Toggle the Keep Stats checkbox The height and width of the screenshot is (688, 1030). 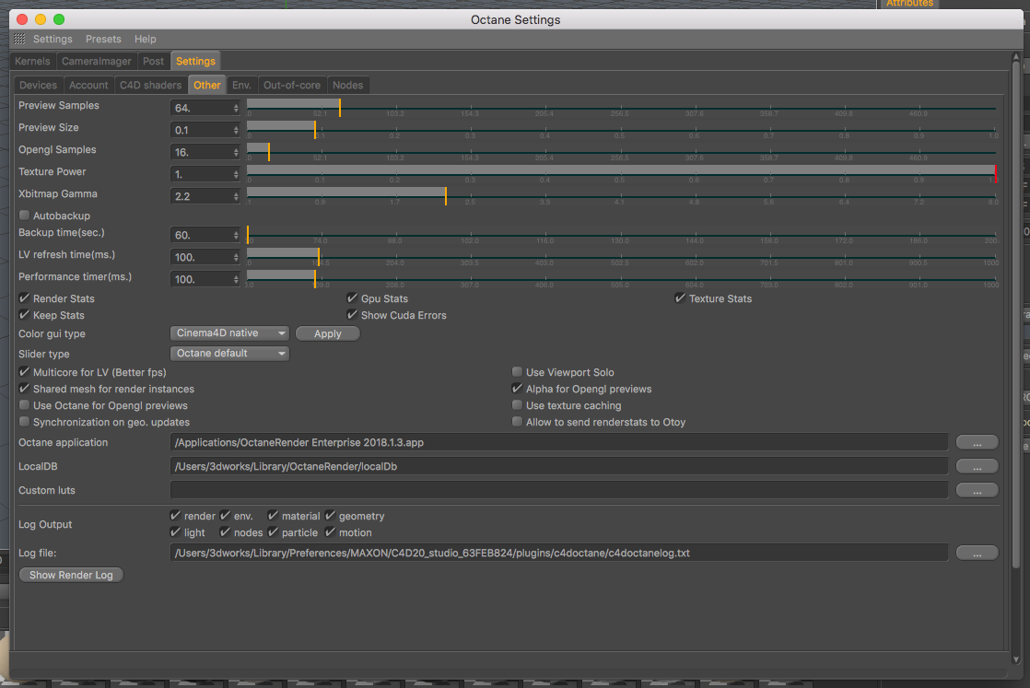click(24, 315)
